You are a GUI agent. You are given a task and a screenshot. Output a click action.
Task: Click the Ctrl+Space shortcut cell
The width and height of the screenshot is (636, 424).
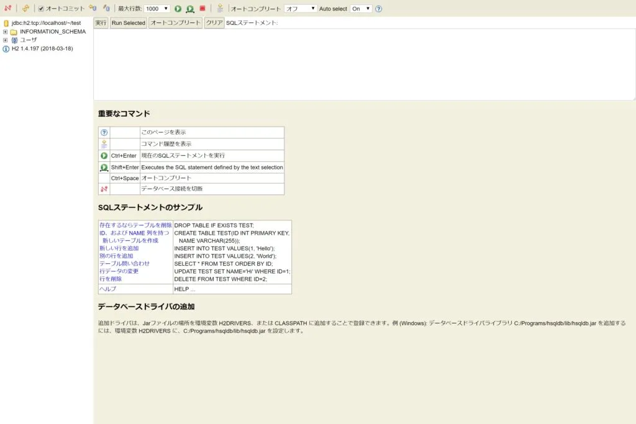(x=125, y=178)
